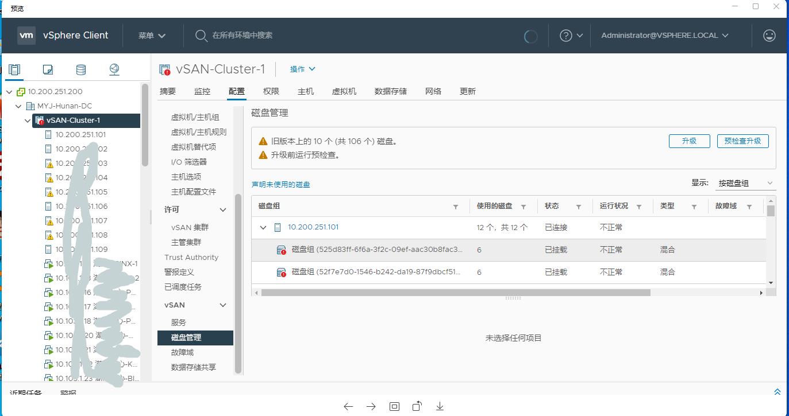Click the disk table horizontal scrollbar
Image resolution: width=789 pixels, height=416 pixels.
455,293
